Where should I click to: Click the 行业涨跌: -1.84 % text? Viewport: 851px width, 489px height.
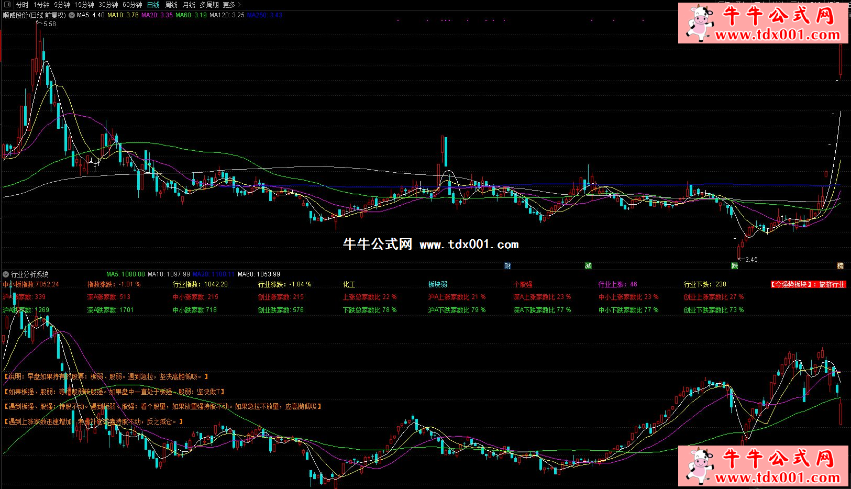pos(284,284)
